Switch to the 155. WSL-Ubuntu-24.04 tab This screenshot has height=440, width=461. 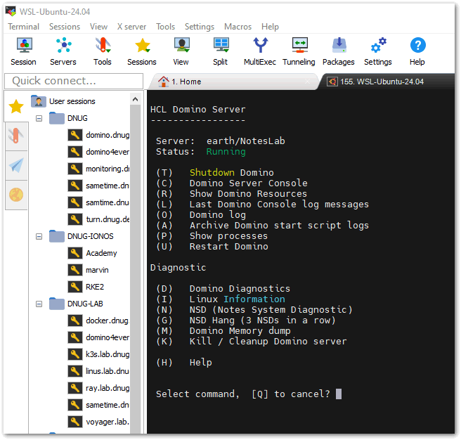(x=387, y=82)
